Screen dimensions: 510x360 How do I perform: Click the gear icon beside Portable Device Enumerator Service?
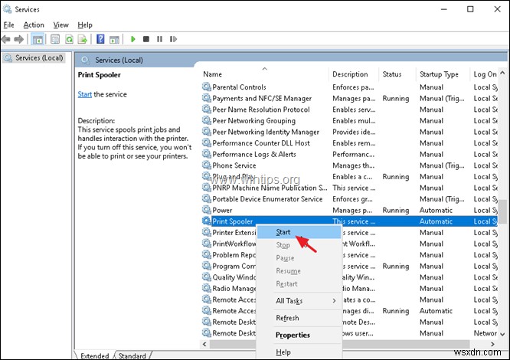[207, 198]
